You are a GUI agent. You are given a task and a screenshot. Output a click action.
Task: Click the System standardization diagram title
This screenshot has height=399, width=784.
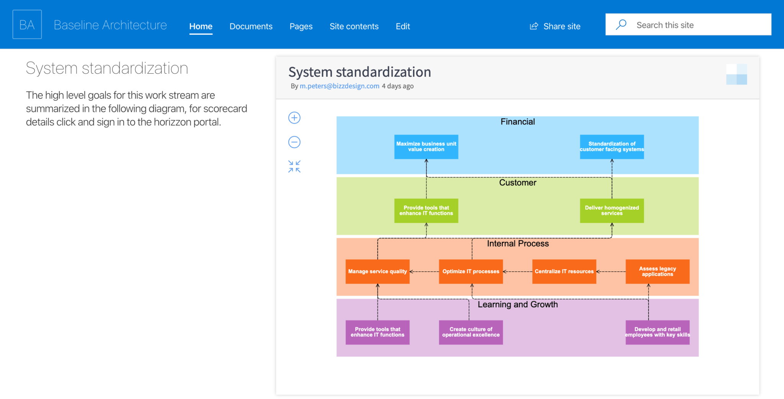pyautogui.click(x=359, y=72)
